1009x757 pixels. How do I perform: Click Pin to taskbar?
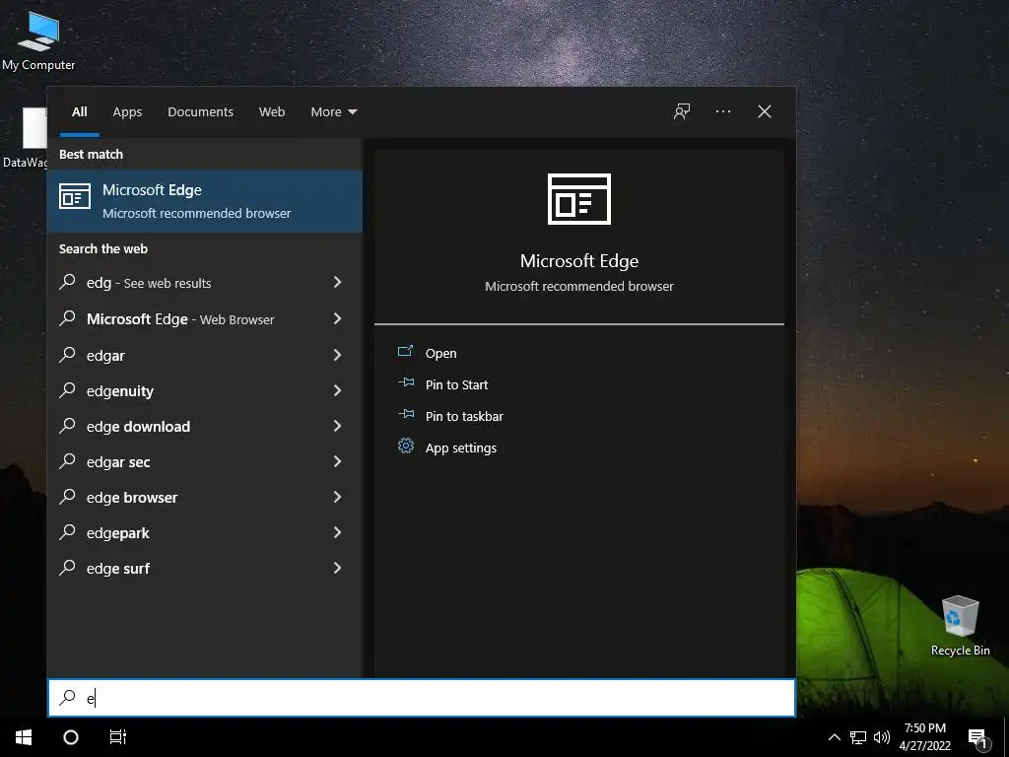[464, 417]
